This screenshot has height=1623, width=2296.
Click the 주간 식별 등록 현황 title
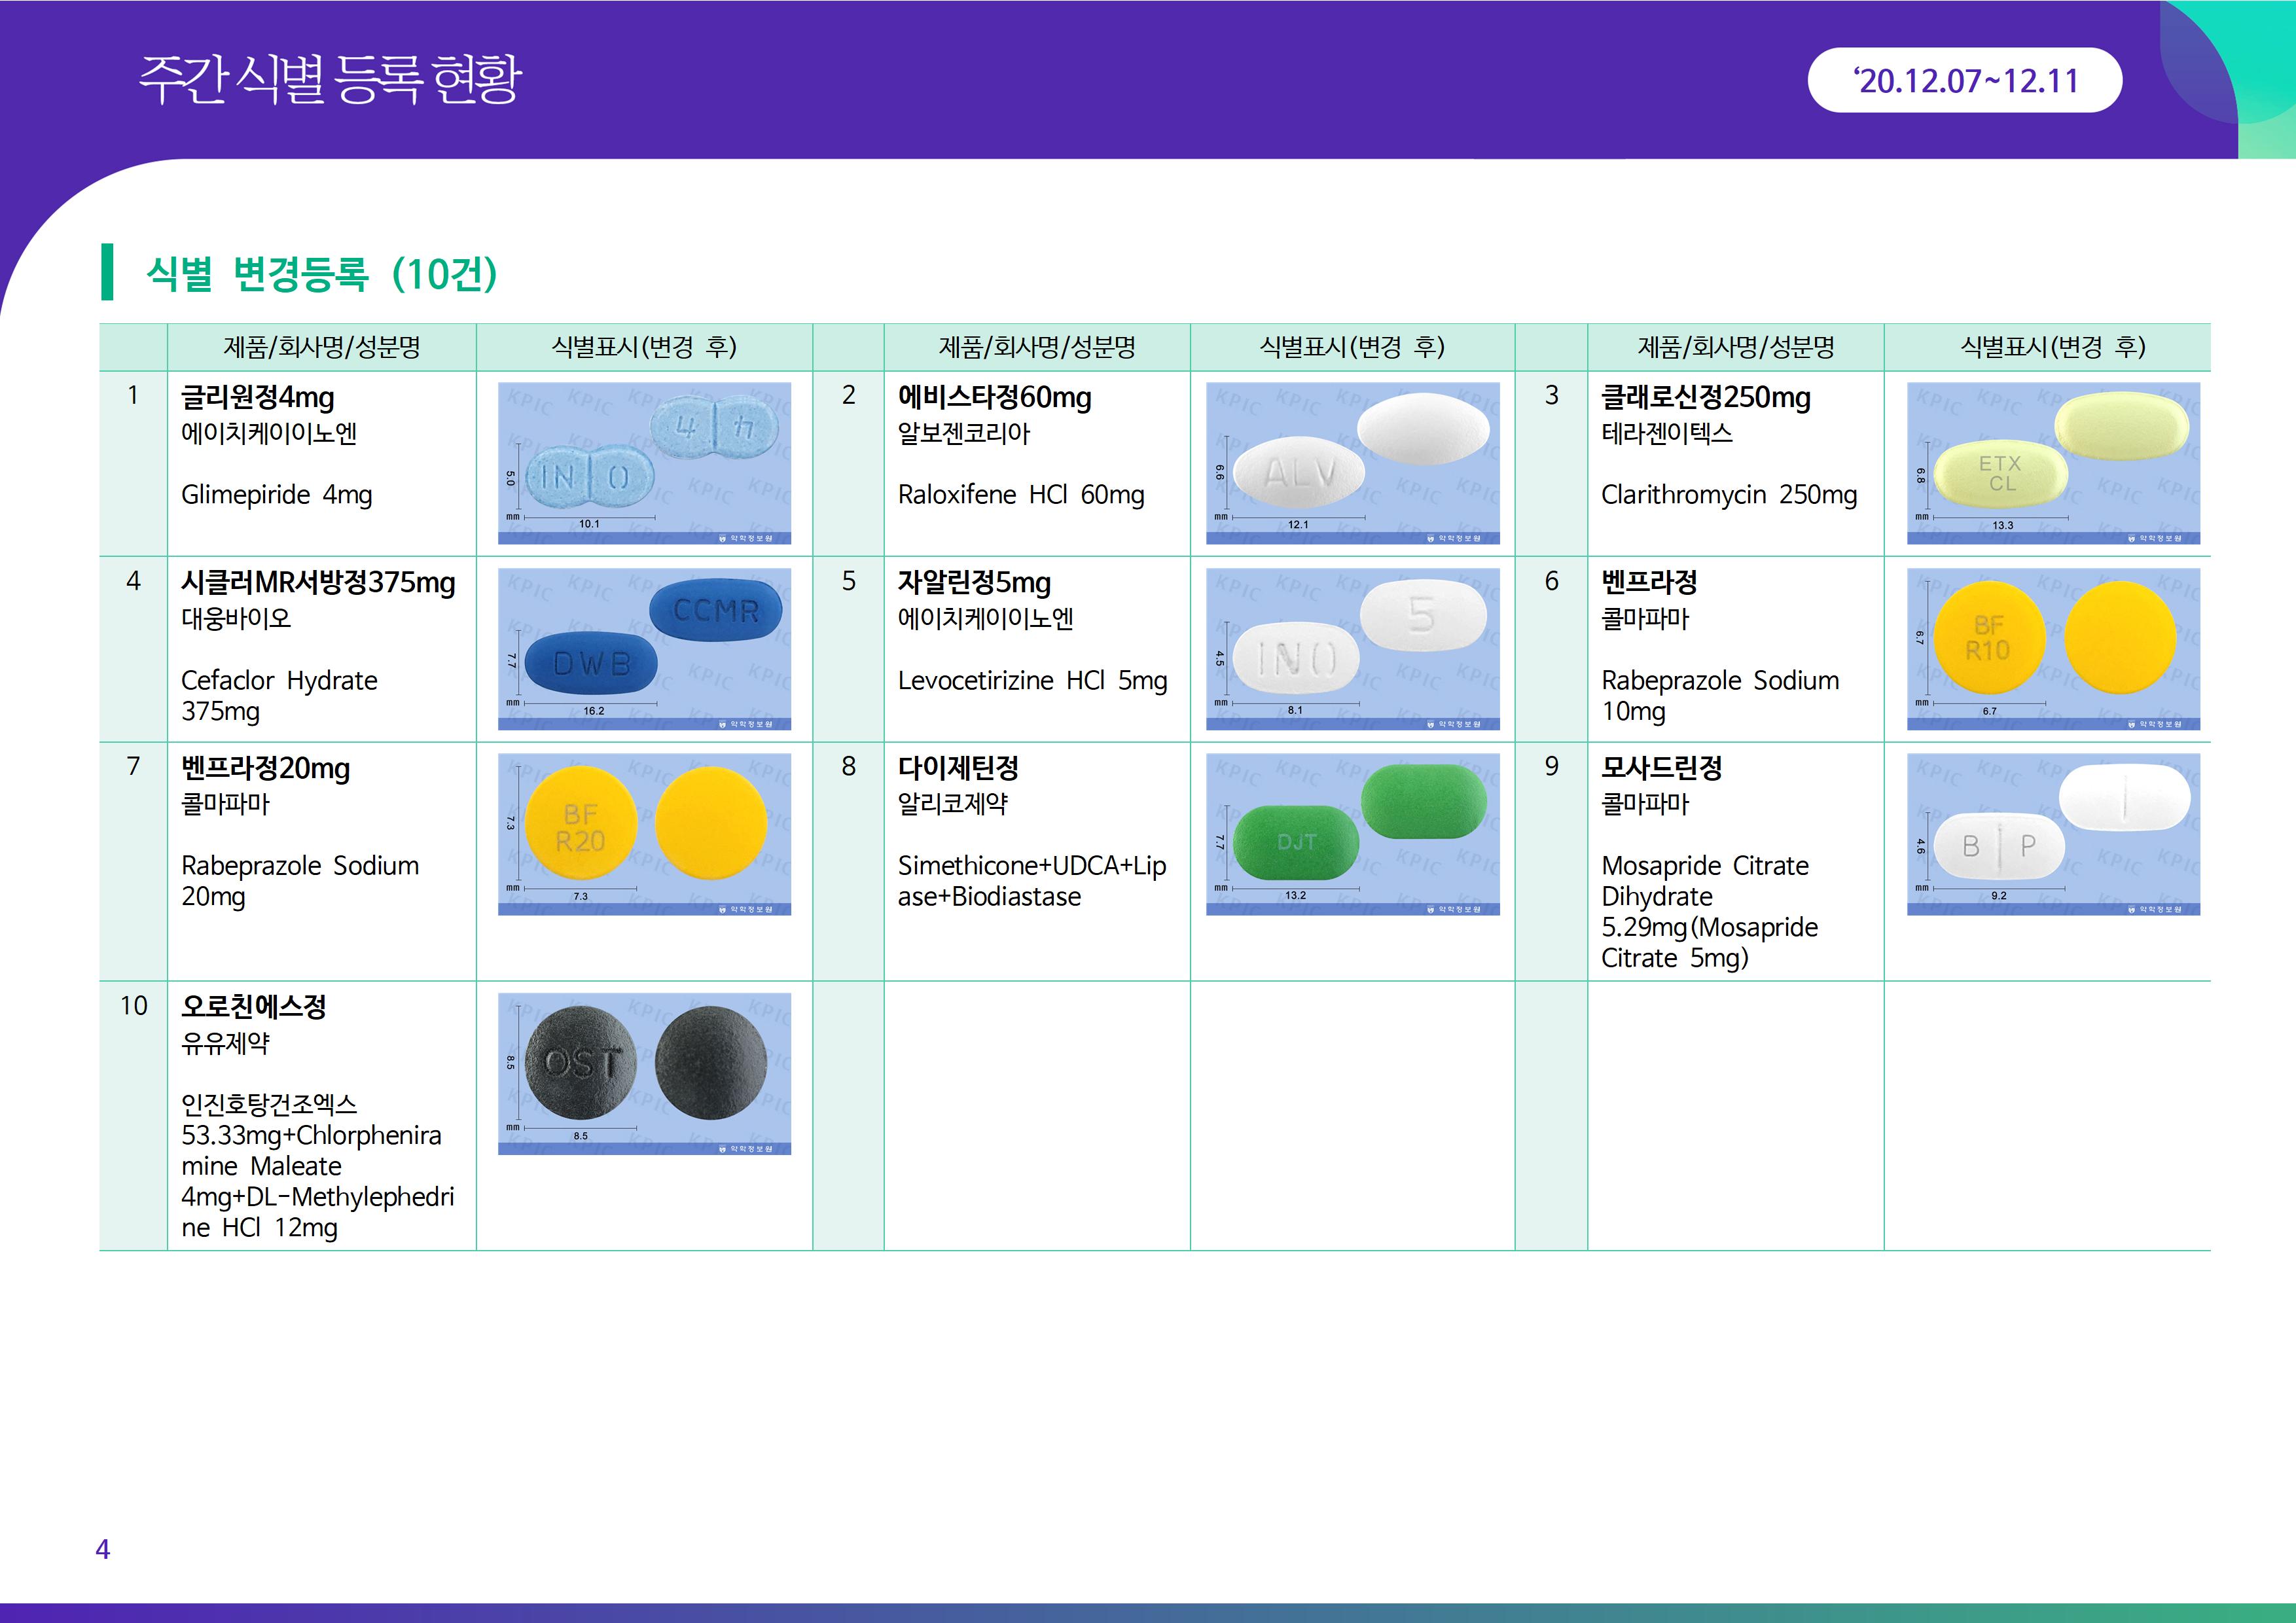pos(330,79)
